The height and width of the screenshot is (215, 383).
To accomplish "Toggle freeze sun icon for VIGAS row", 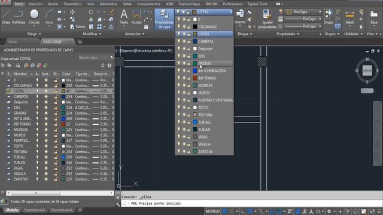I will (x=46, y=168).
